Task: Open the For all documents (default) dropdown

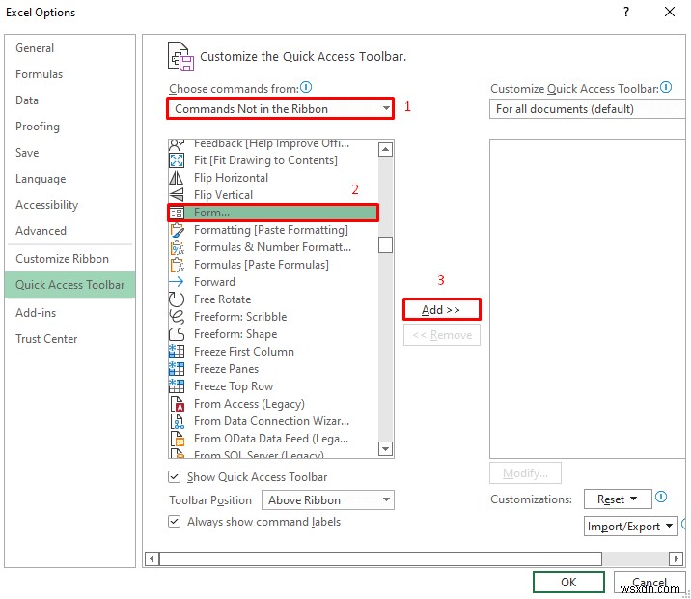Action: (x=588, y=109)
